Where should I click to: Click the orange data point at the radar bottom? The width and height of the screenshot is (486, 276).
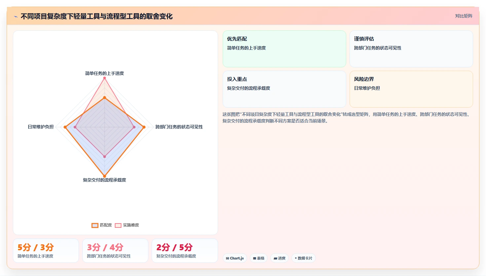point(104,176)
